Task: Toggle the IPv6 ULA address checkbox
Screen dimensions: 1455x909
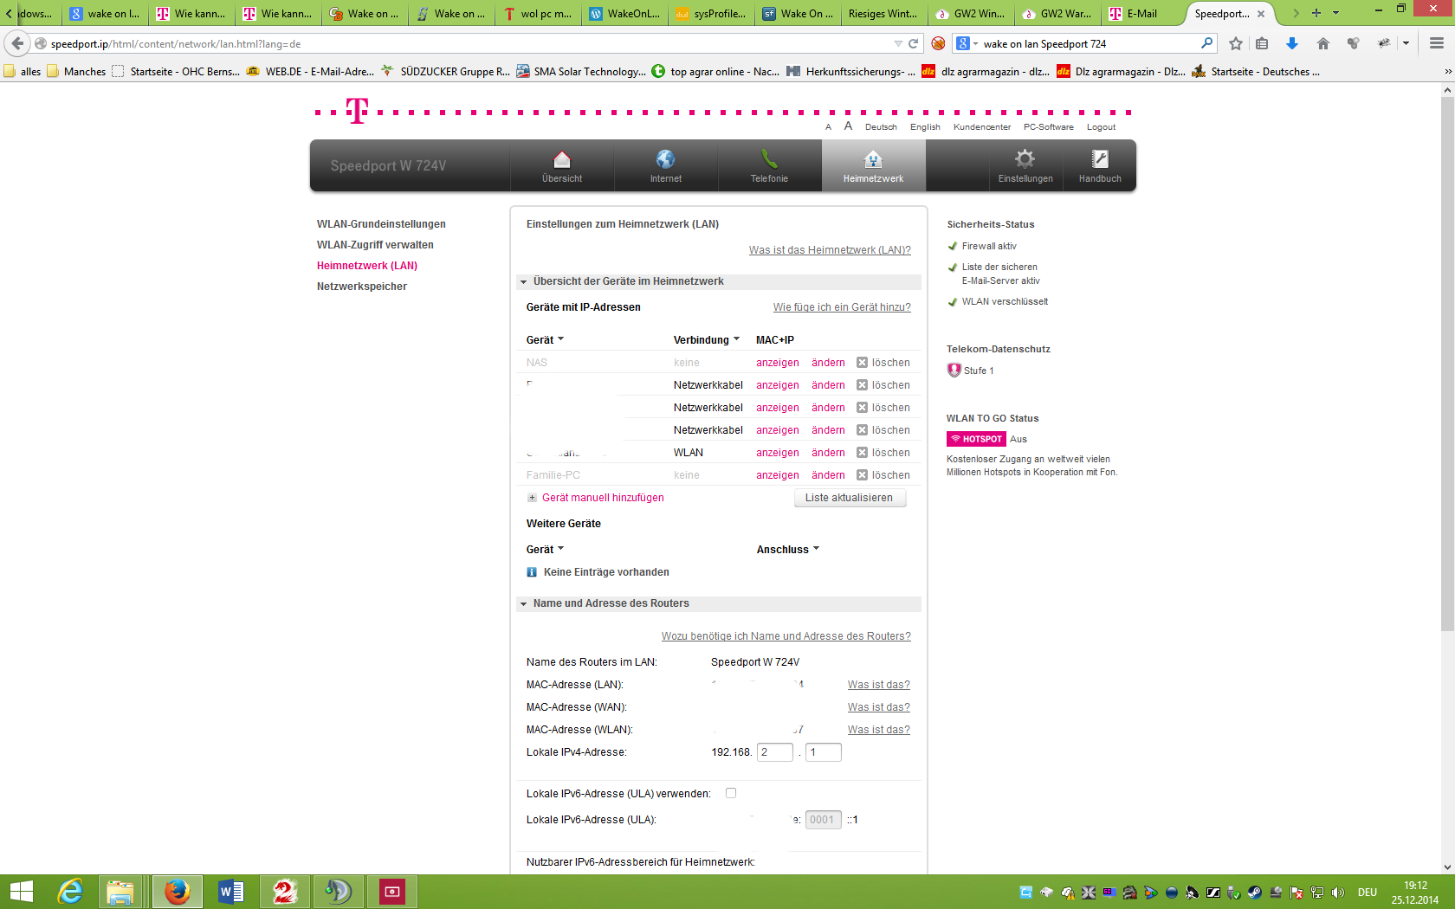Action: [731, 793]
